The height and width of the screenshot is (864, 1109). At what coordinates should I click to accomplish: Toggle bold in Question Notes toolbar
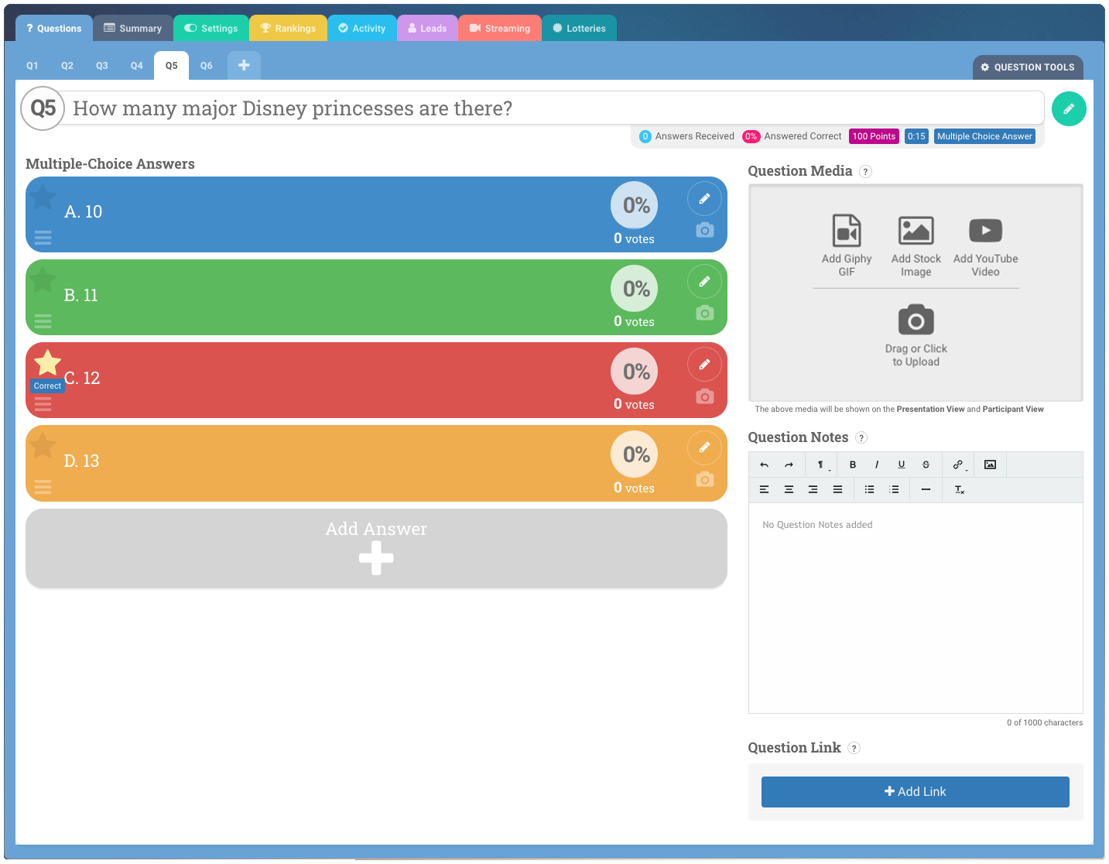point(853,465)
